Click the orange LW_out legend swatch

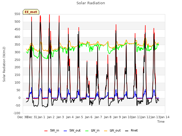[106, 131]
